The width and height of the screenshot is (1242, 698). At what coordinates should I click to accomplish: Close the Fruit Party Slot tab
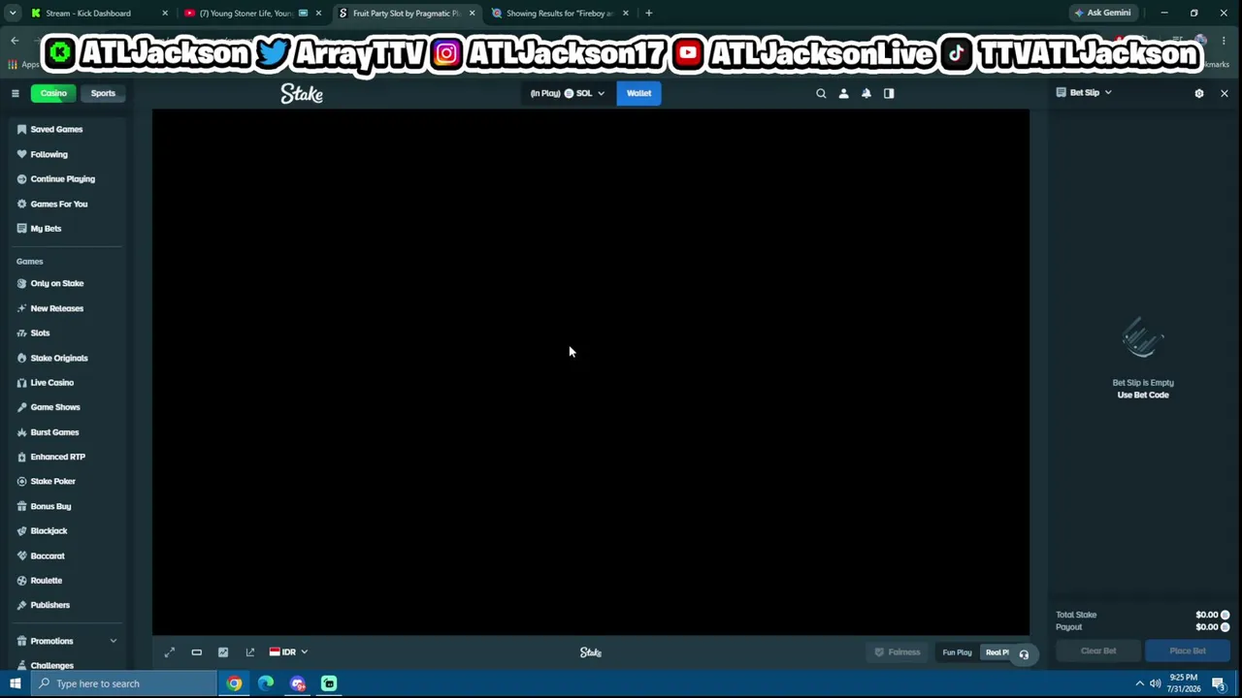coord(472,14)
